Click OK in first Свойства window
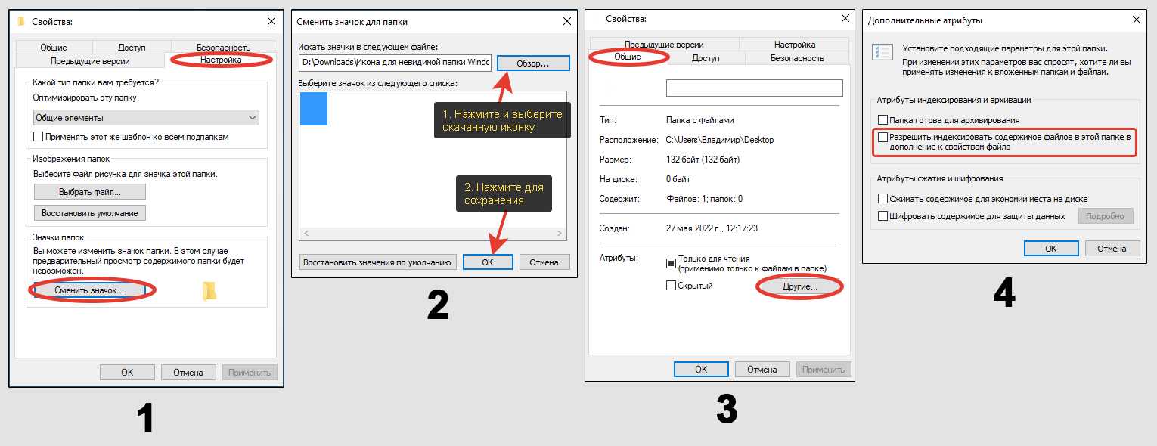Screen dimensions: 1157x446 click(127, 372)
